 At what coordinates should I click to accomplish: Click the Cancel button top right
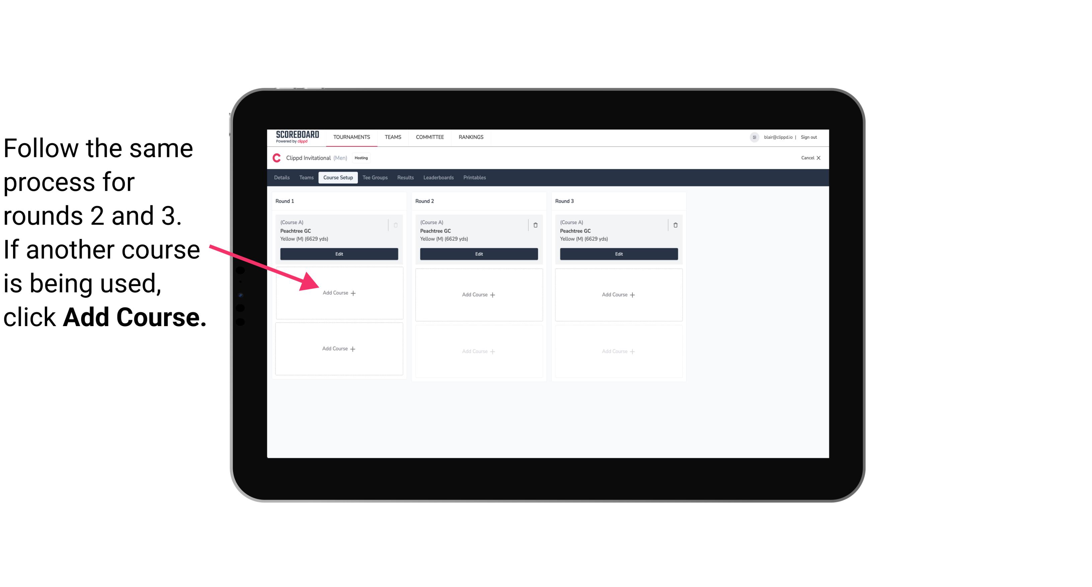coord(809,158)
